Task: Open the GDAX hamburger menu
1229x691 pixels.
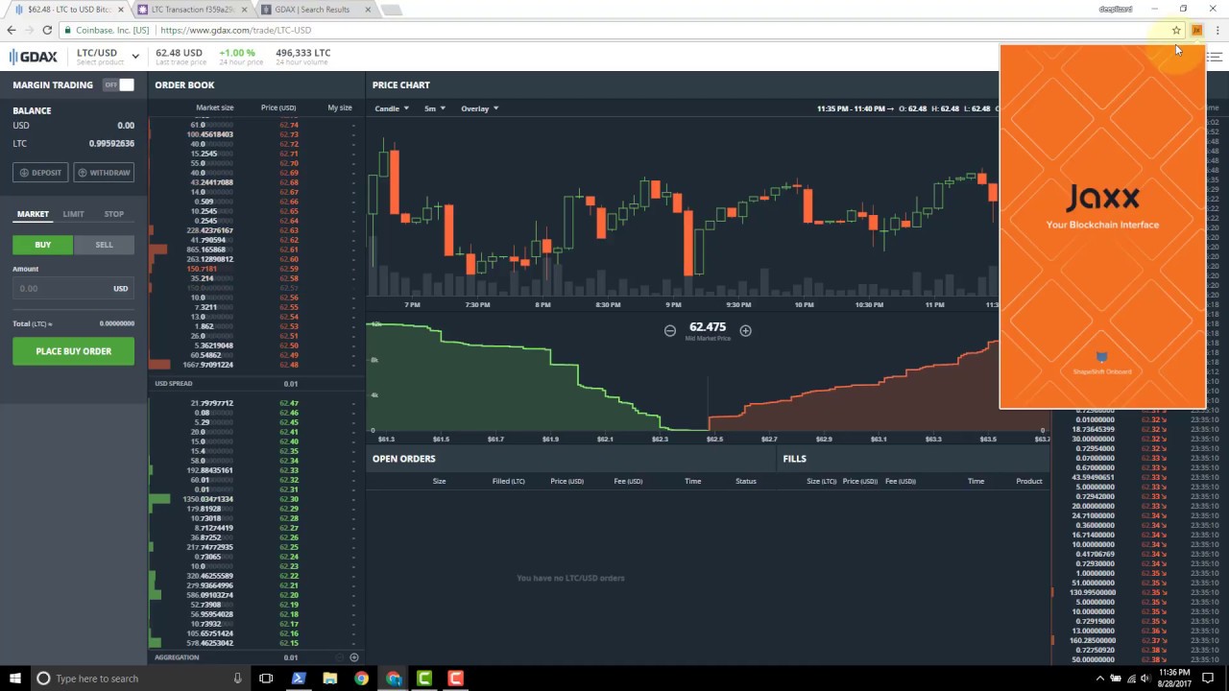Action: [x=1215, y=57]
